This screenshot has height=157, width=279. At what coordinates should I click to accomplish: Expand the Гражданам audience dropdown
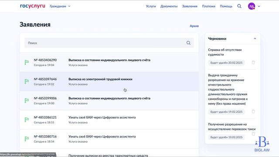pos(60,6)
